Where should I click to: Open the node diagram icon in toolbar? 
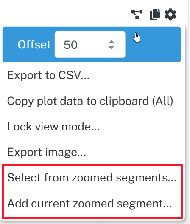[x=137, y=14]
